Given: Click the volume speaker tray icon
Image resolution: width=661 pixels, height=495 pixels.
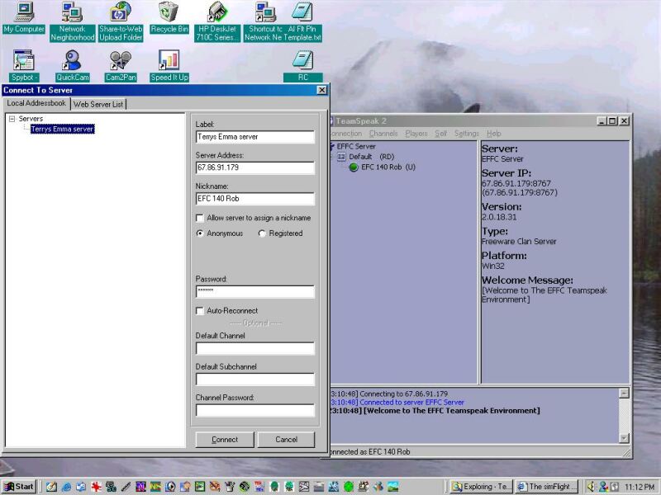Looking at the screenshot, I should tap(591, 487).
